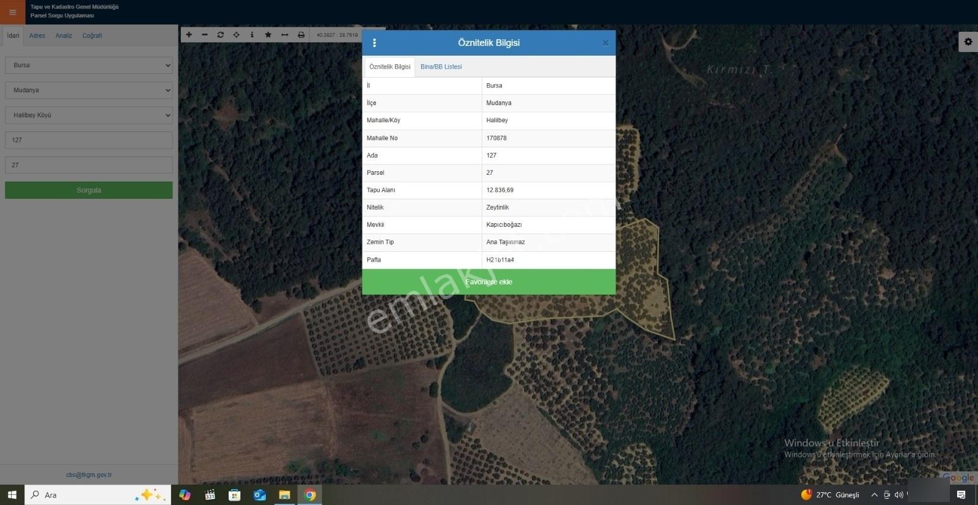Viewport: 978px width, 505px height.
Task: Click the Google logo on the map
Action: [x=958, y=477]
